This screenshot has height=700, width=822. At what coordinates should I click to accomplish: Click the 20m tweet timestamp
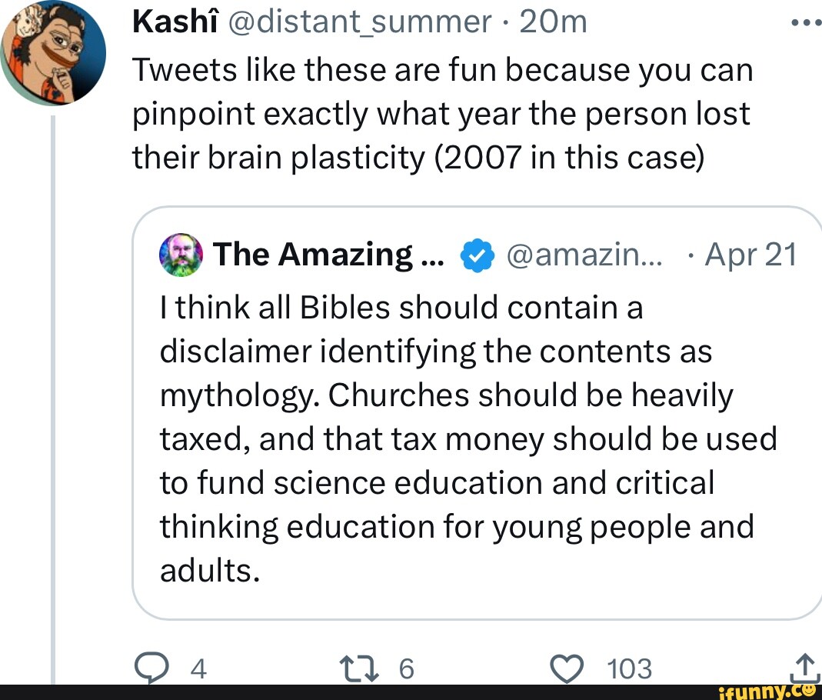pyautogui.click(x=553, y=22)
